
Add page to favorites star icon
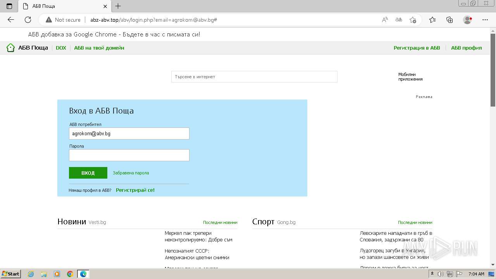click(413, 20)
